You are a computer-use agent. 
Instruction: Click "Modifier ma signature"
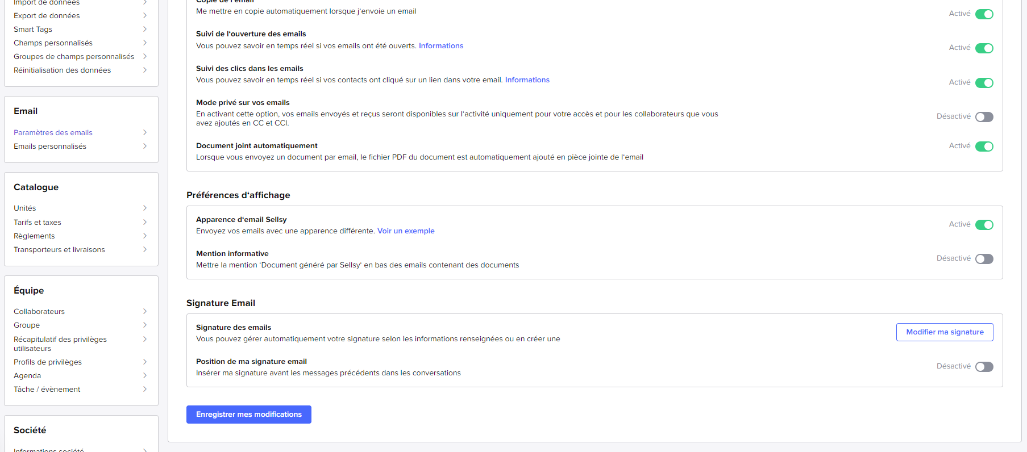coord(944,332)
